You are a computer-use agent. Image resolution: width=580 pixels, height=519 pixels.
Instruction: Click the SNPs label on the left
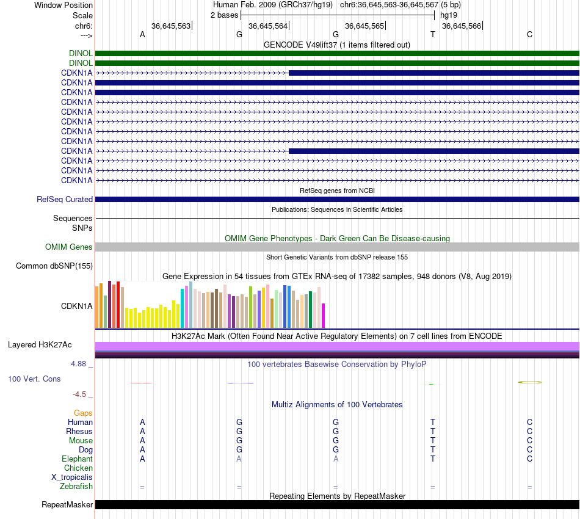click(82, 228)
